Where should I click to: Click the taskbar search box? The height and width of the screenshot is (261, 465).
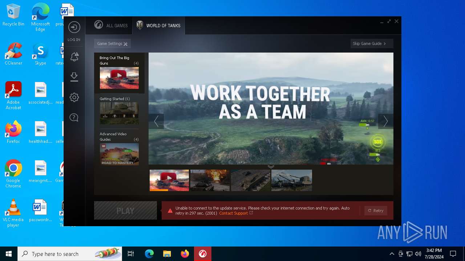click(70, 254)
